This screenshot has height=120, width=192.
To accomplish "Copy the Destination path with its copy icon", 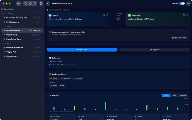I will coord(184,15).
